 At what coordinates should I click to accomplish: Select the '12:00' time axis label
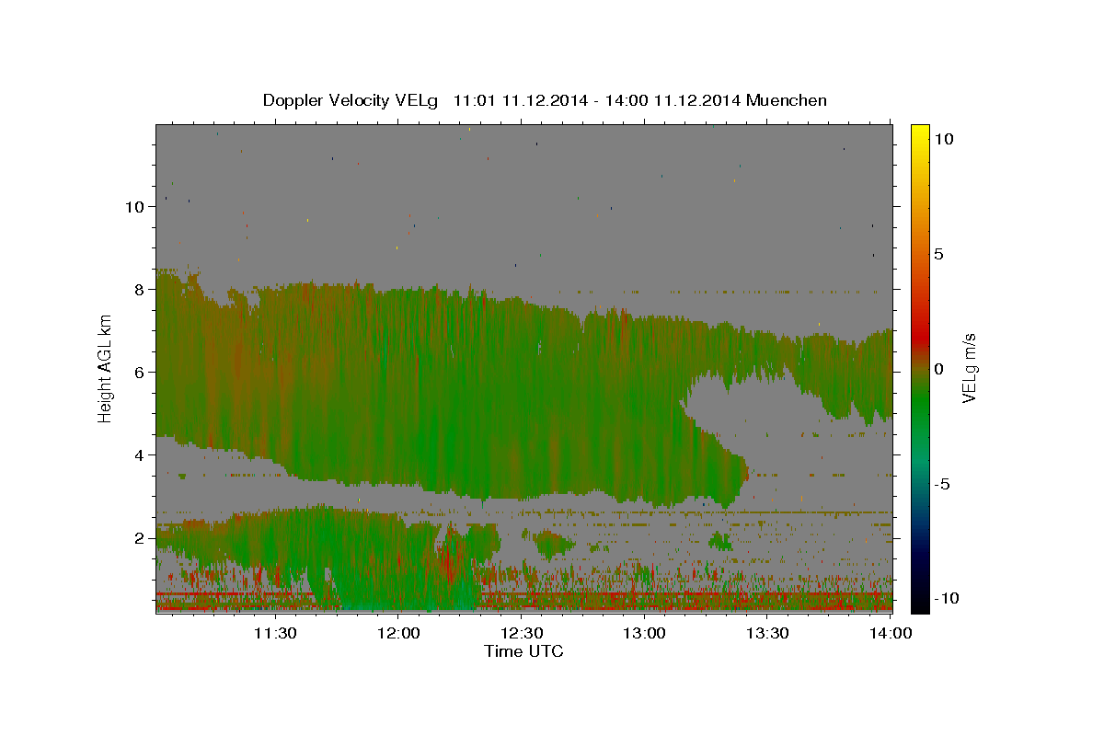tap(398, 633)
